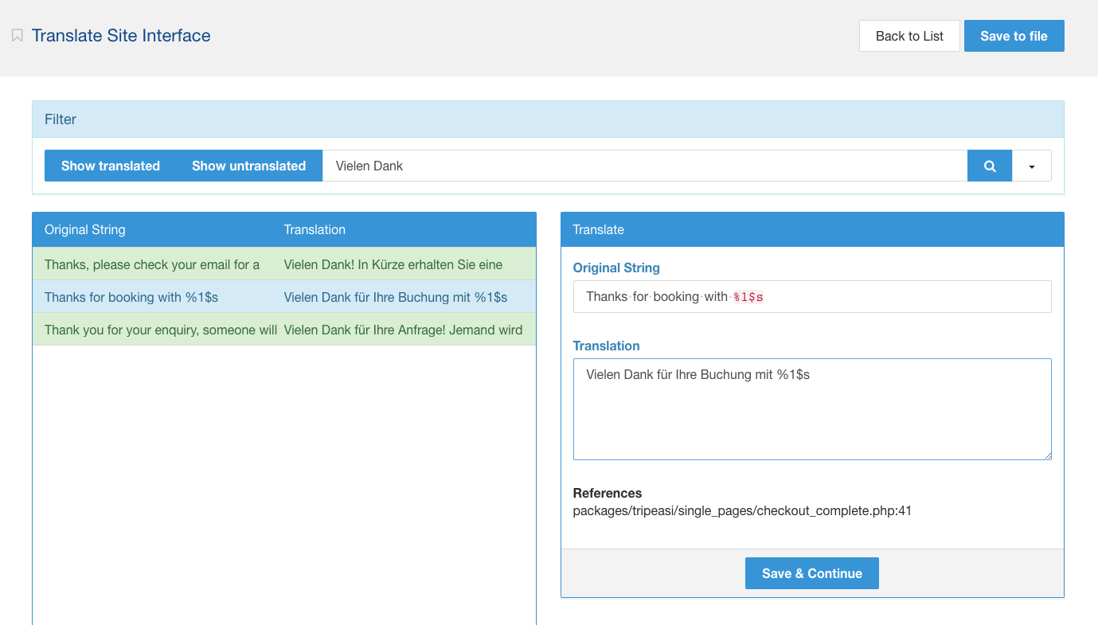This screenshot has height=625, width=1098.
Task: Click the bookmark icon beside the page title
Action: click(x=18, y=36)
